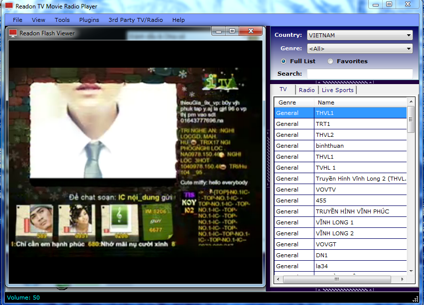This screenshot has width=424, height=305.
Task: Sort by the Name column header
Action: pyautogui.click(x=360, y=102)
